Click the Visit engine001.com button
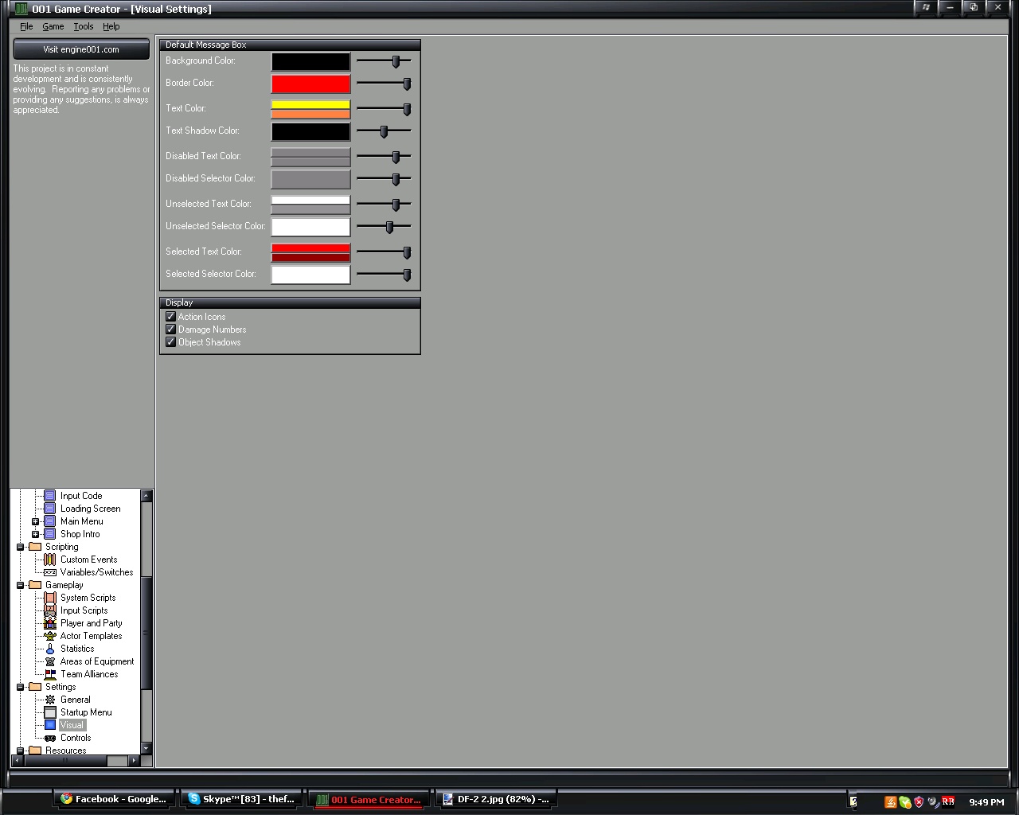 pos(81,49)
